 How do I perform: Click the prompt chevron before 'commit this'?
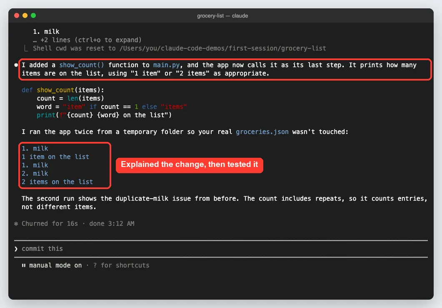click(16, 249)
